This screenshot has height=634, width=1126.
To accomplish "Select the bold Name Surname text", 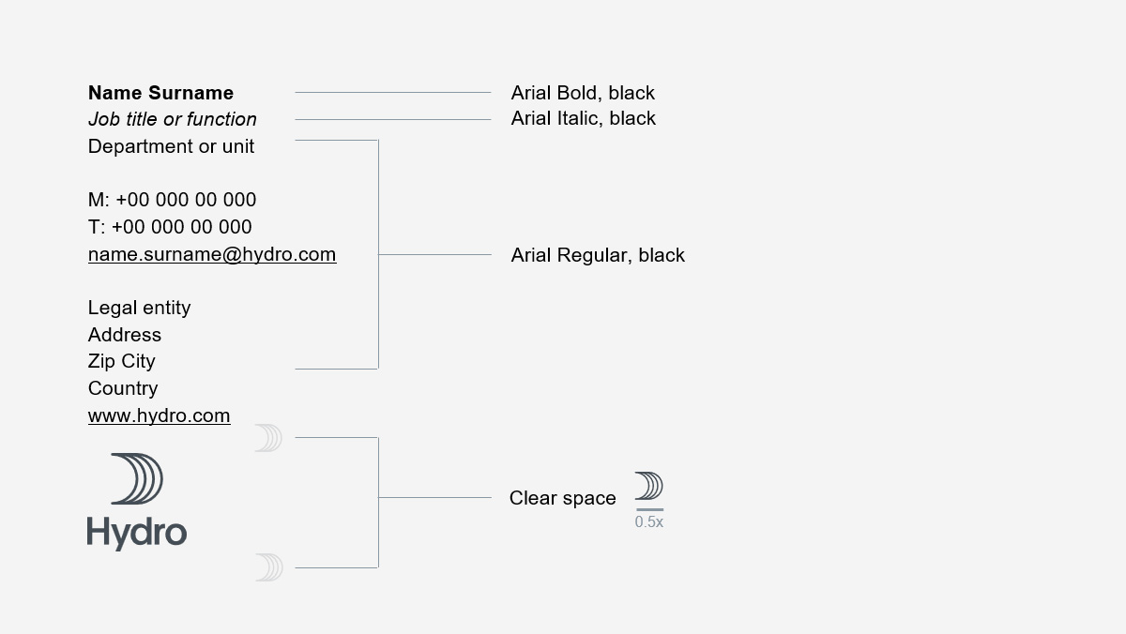I will [x=160, y=93].
